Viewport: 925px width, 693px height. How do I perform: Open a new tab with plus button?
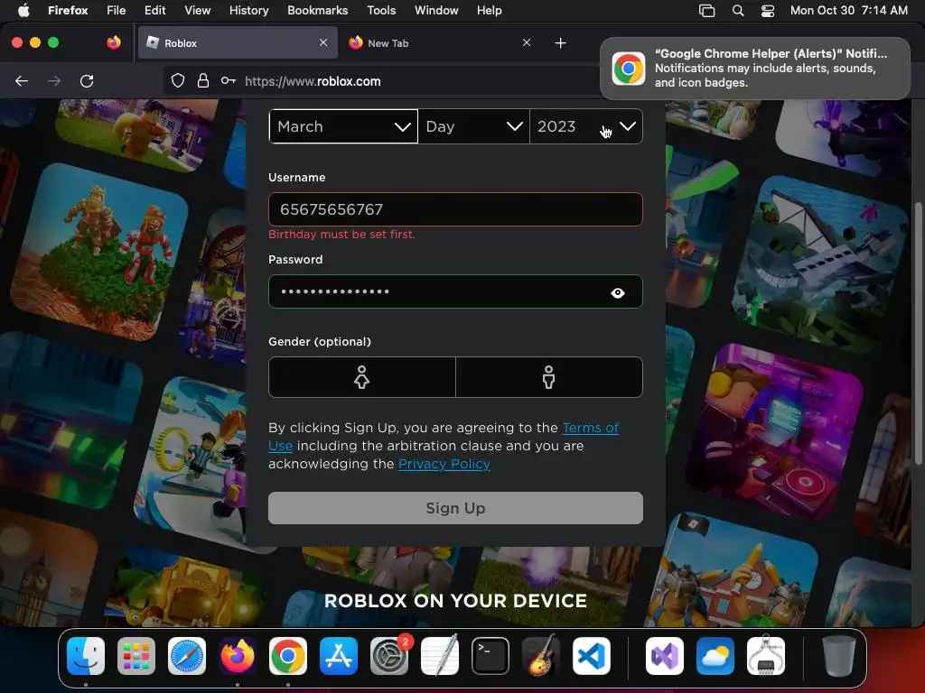tap(560, 43)
